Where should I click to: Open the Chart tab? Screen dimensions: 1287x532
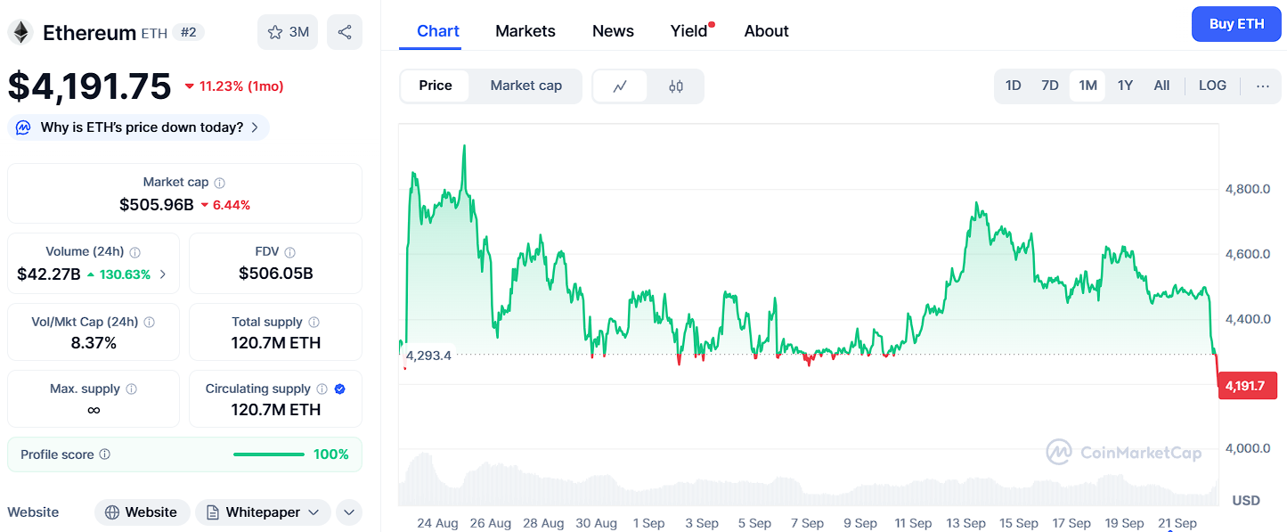coord(438,31)
